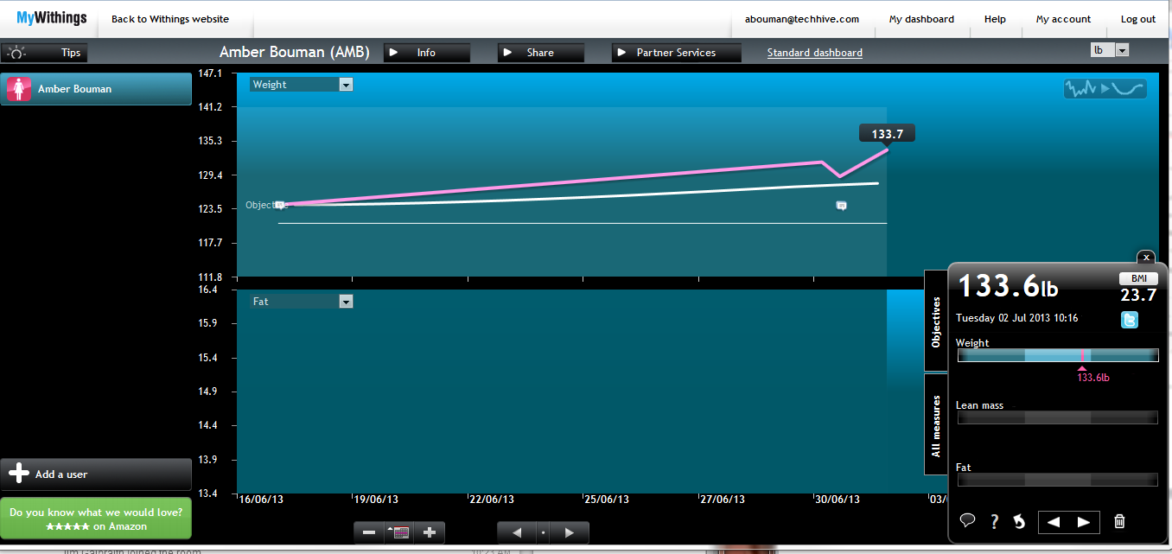The width and height of the screenshot is (1172, 554).
Task: Switch to the All measures tab
Action: tap(936, 425)
